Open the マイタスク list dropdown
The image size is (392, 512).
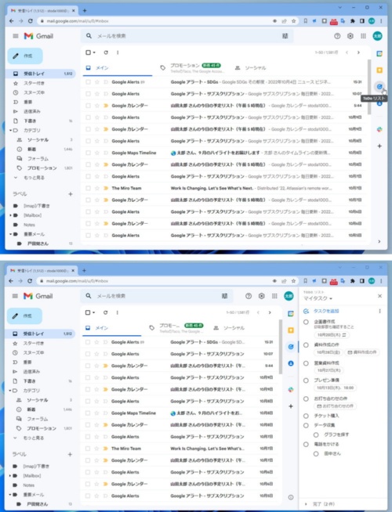[x=318, y=298]
